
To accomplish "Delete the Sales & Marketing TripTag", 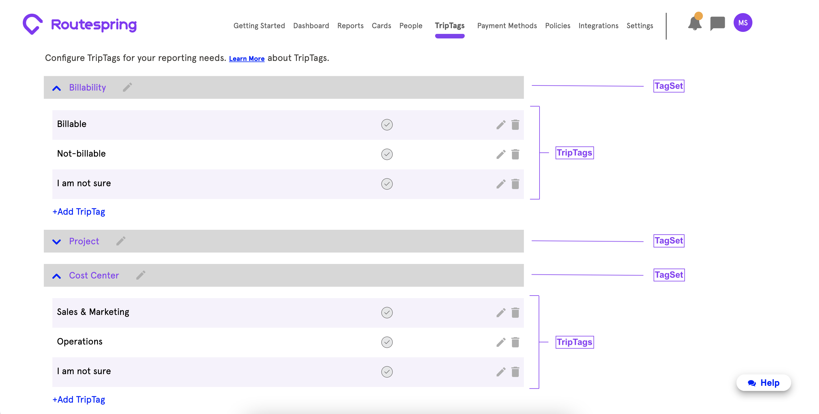I will coord(515,312).
